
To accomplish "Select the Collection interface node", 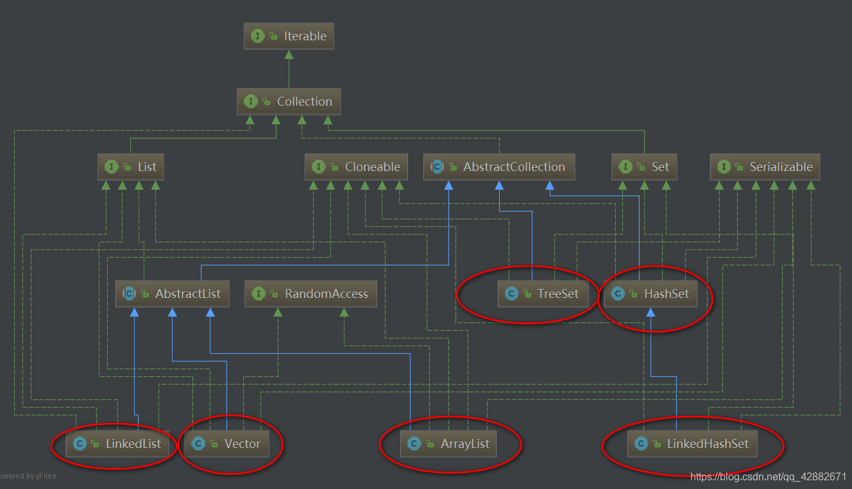I will click(289, 102).
